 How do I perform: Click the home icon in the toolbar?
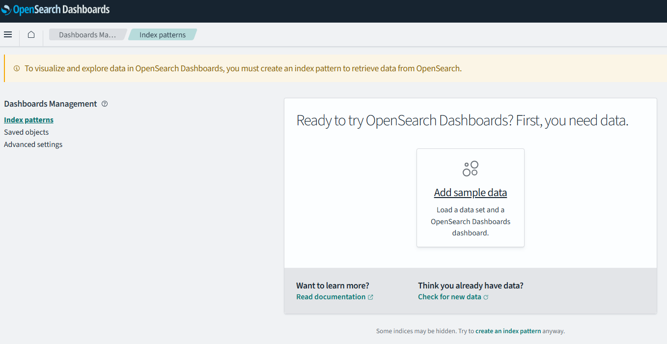pyautogui.click(x=31, y=34)
